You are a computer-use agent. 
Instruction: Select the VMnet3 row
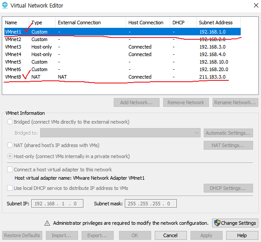tap(123, 47)
